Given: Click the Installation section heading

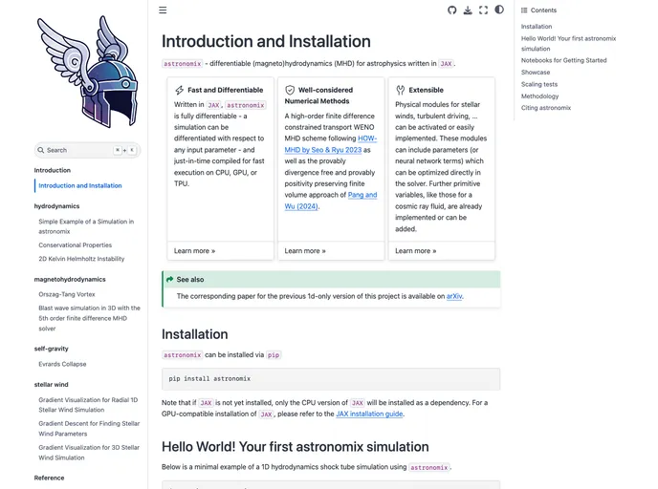Looking at the screenshot, I should [195, 334].
